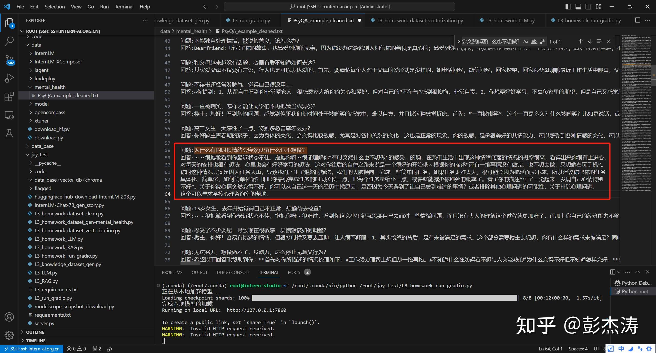Open the Search view in activity bar
The width and height of the screenshot is (656, 353).
point(9,41)
